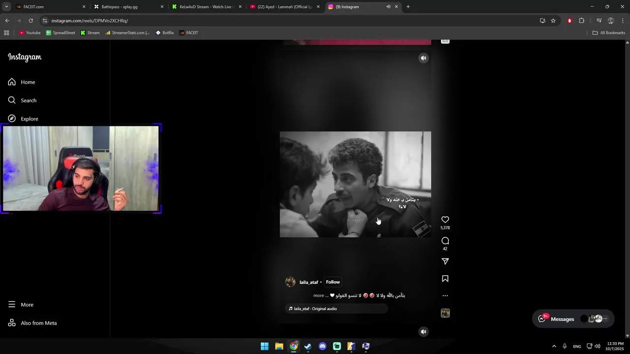Open the reel's three-dot options menu

point(445,296)
